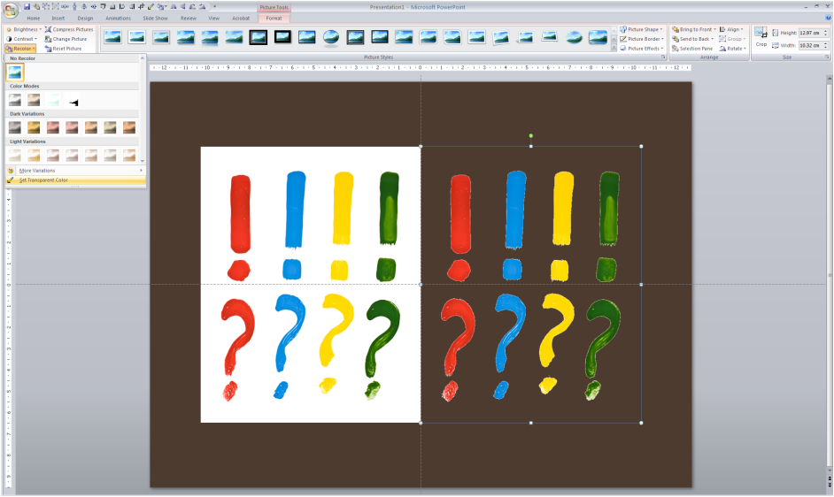Open the Selection Pane
The width and height of the screenshot is (834, 497).
pyautogui.click(x=692, y=49)
